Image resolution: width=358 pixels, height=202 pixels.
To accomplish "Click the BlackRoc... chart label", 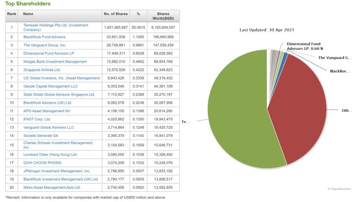I will (340, 71).
